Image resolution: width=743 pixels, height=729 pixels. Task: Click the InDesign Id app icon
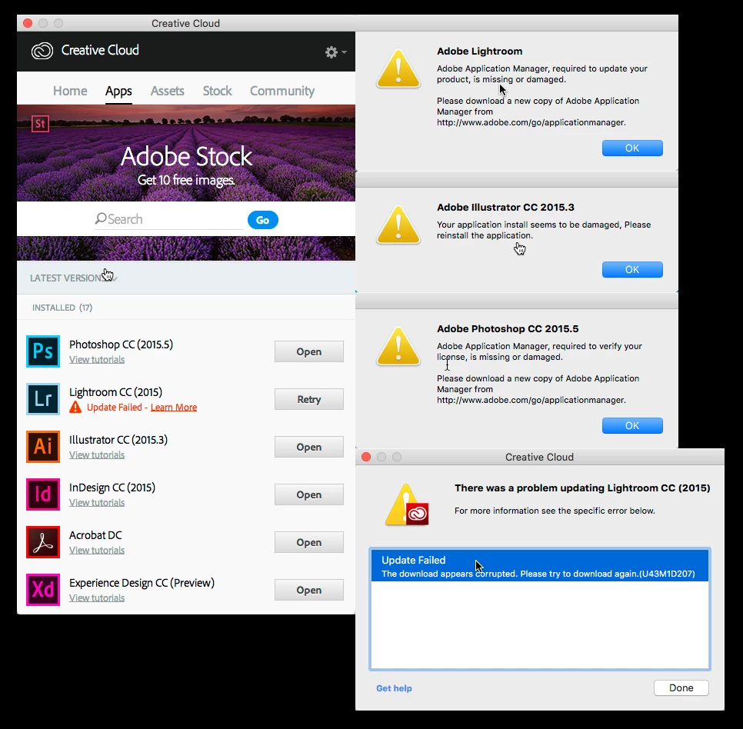click(43, 494)
